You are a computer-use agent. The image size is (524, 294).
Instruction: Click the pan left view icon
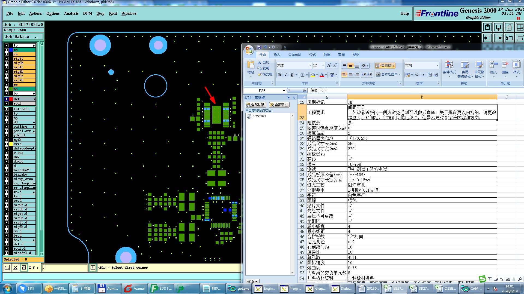487,38
